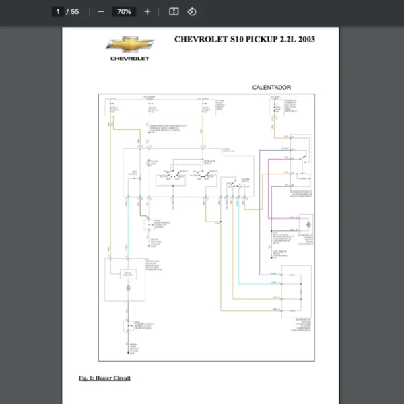Click the CHEVROLET wordmark below the logo
This screenshot has height=404, width=404.
(130, 59)
